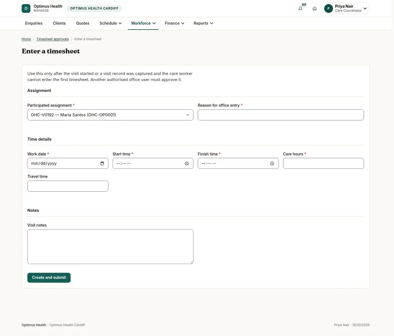Expand the user profile menu chevron
The height and width of the screenshot is (336, 394).
(x=365, y=9)
